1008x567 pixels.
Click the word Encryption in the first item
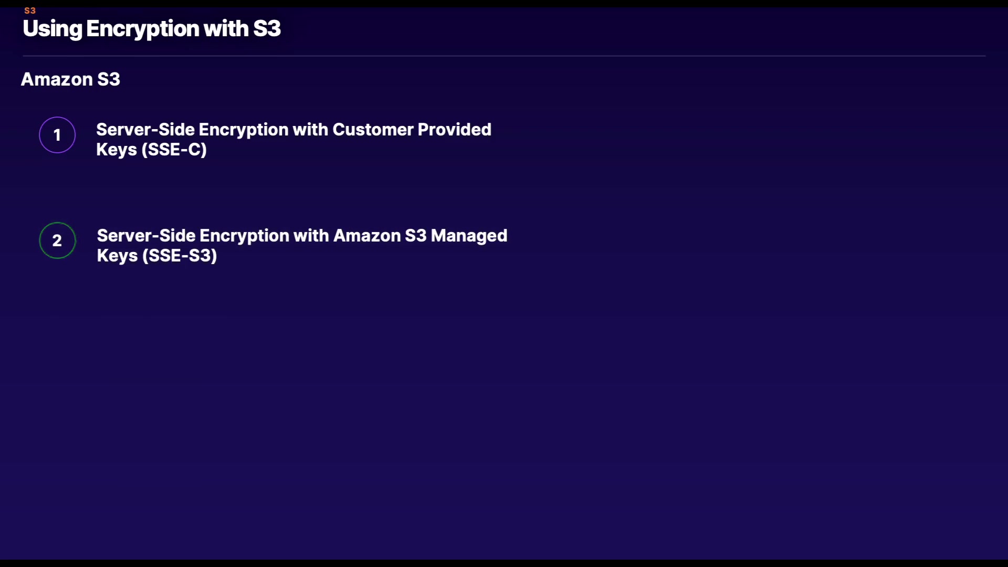[x=243, y=130]
